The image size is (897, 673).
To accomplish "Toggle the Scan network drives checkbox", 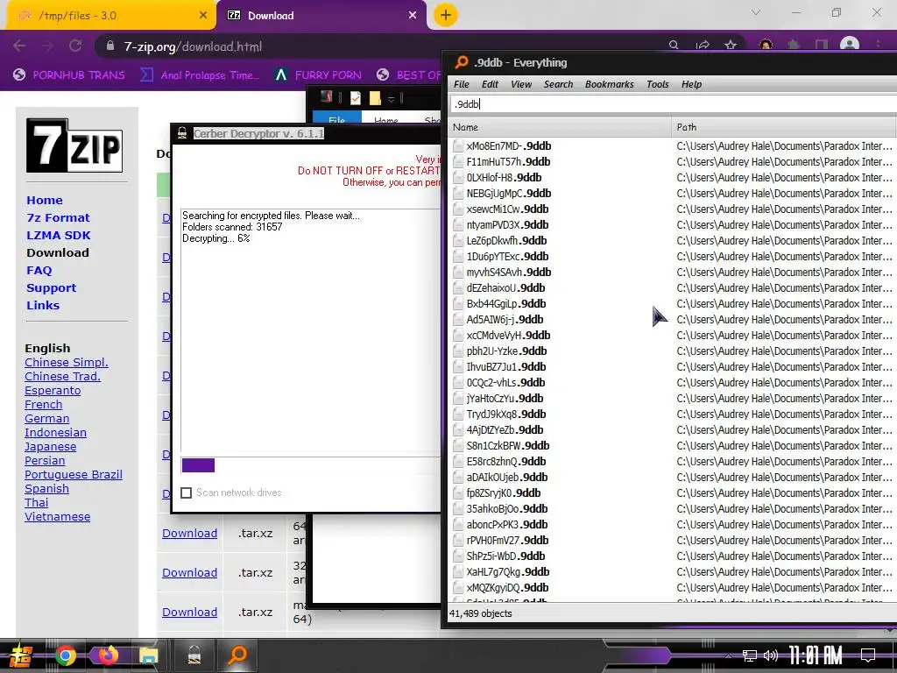I will [186, 492].
